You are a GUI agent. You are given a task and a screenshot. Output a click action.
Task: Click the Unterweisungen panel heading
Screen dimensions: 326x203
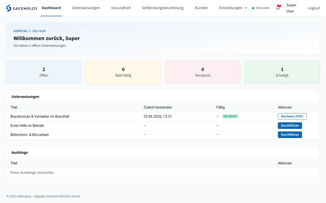point(25,97)
